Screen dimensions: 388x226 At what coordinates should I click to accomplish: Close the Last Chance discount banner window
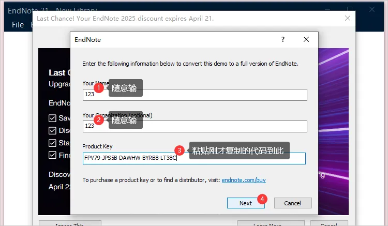click(348, 18)
